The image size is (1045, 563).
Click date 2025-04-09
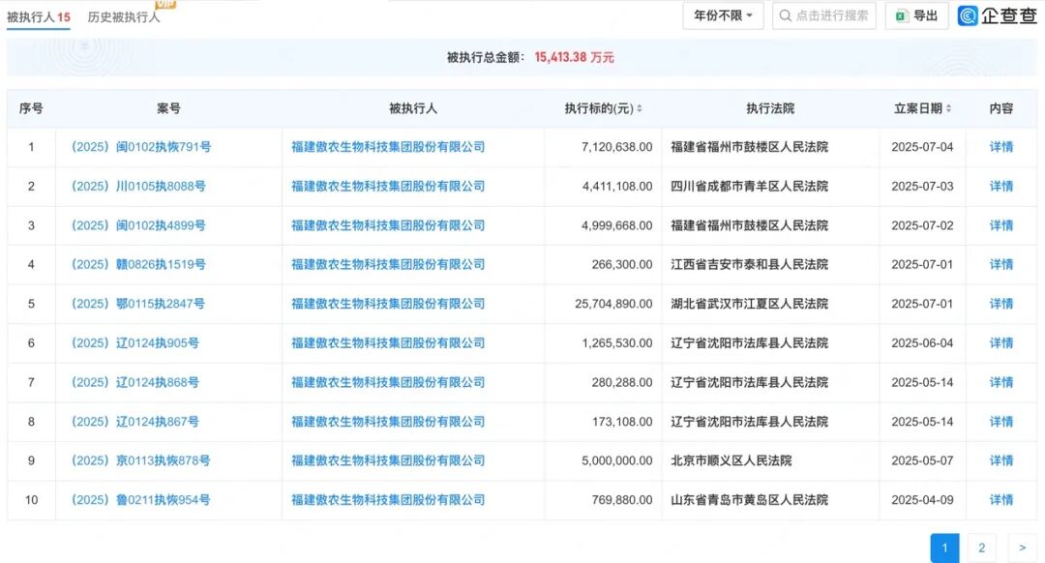(922, 500)
